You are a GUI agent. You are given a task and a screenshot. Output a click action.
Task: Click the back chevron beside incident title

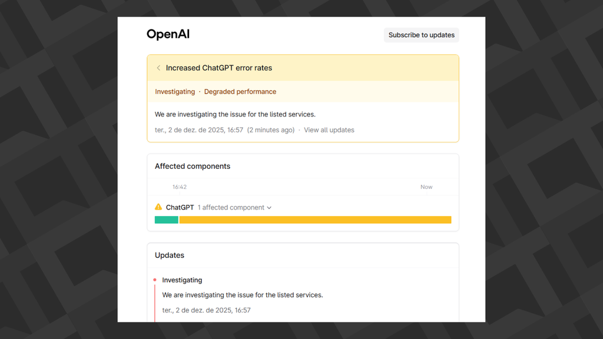click(158, 68)
